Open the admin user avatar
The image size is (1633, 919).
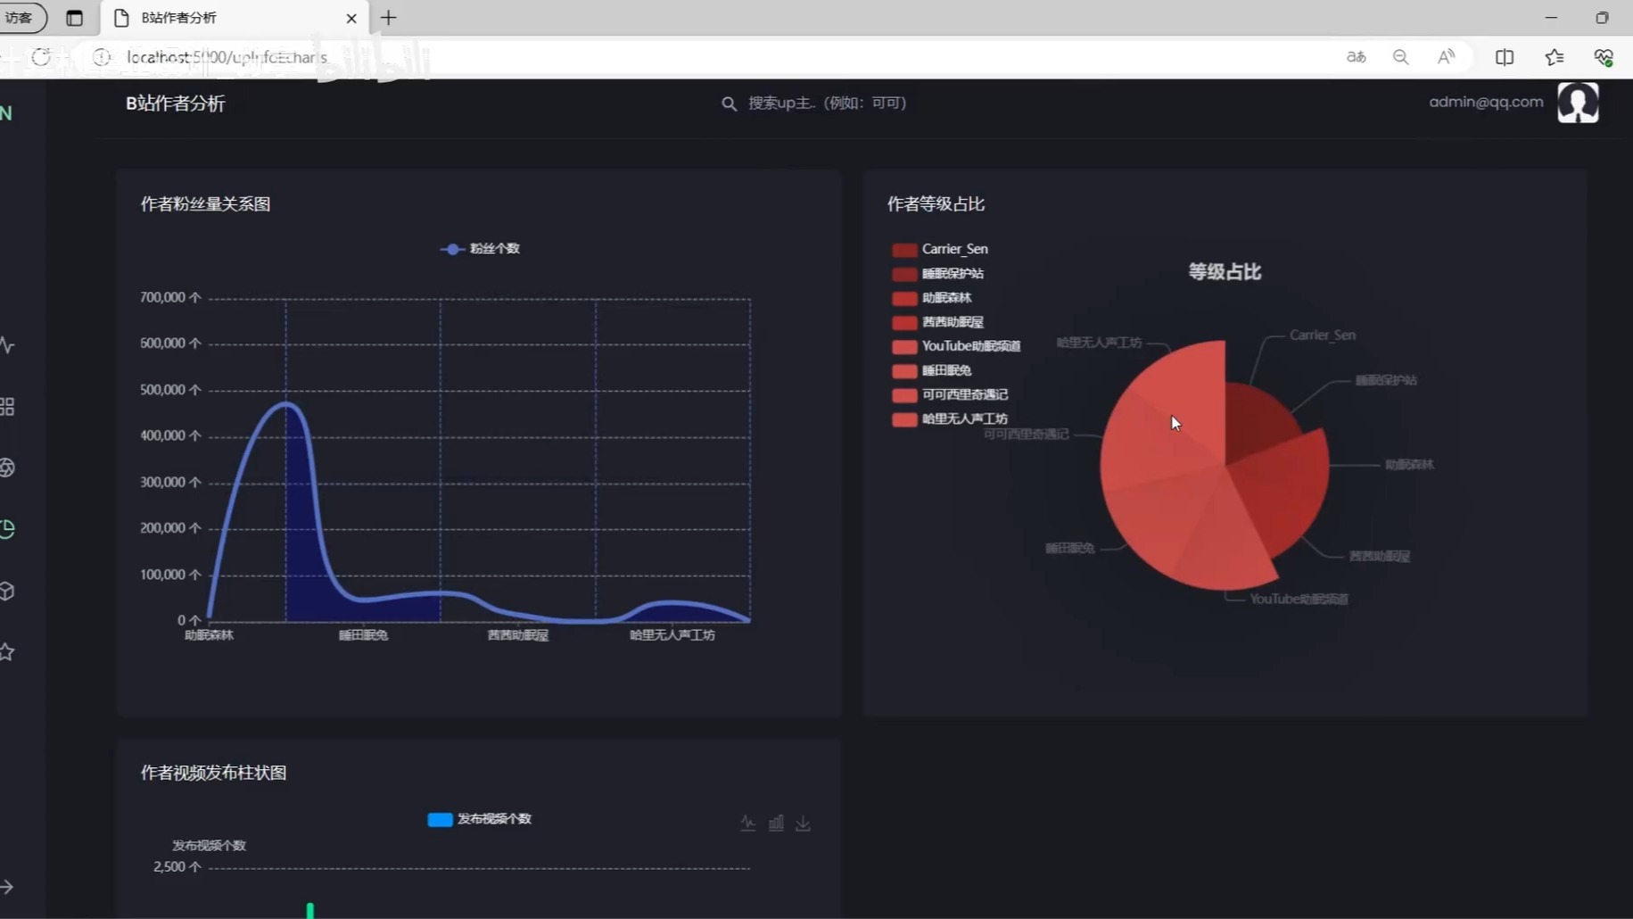click(1578, 103)
